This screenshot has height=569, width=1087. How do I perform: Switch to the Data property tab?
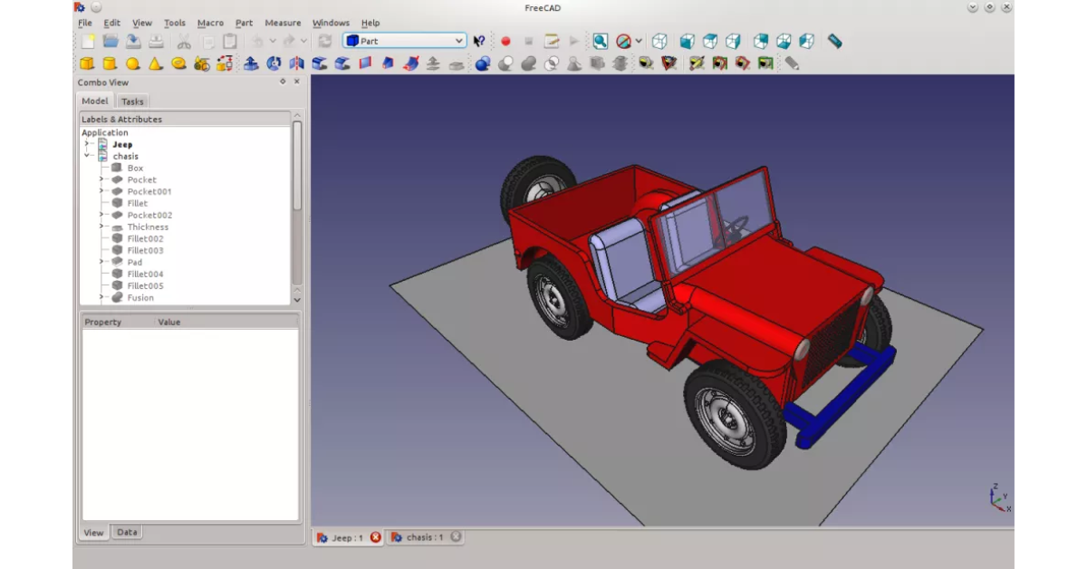point(127,532)
